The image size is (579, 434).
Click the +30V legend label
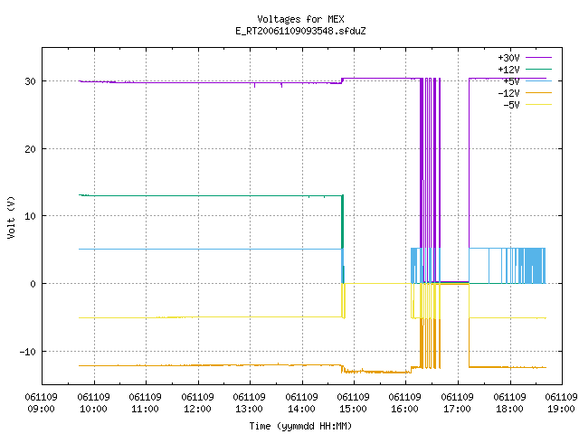click(508, 58)
